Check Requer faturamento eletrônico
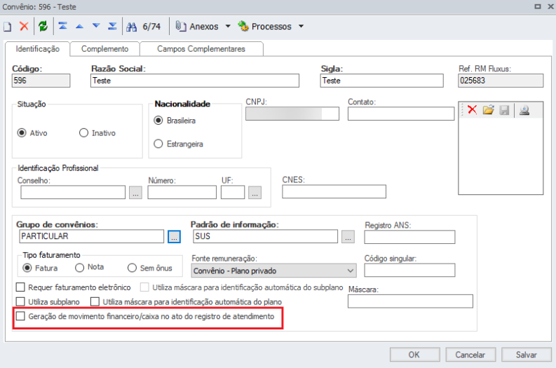The height and width of the screenshot is (368, 556). point(20,287)
